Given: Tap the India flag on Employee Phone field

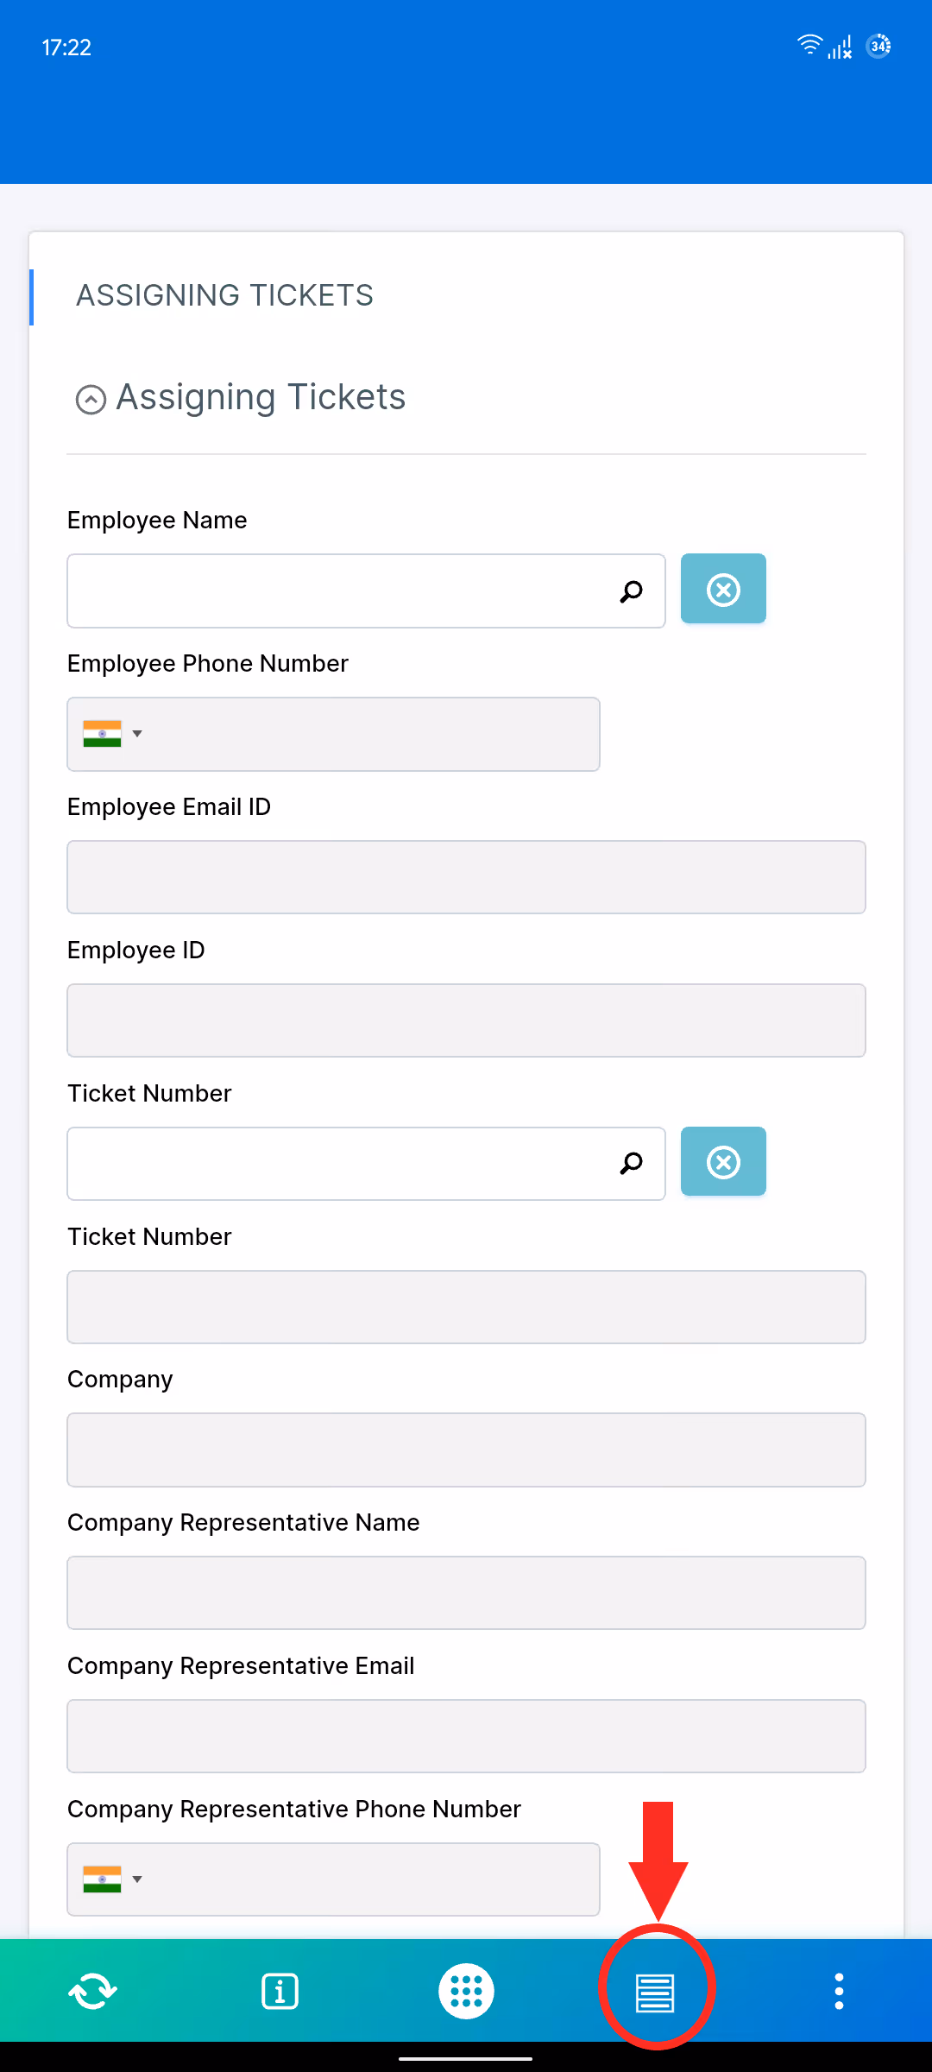Looking at the screenshot, I should tap(104, 734).
